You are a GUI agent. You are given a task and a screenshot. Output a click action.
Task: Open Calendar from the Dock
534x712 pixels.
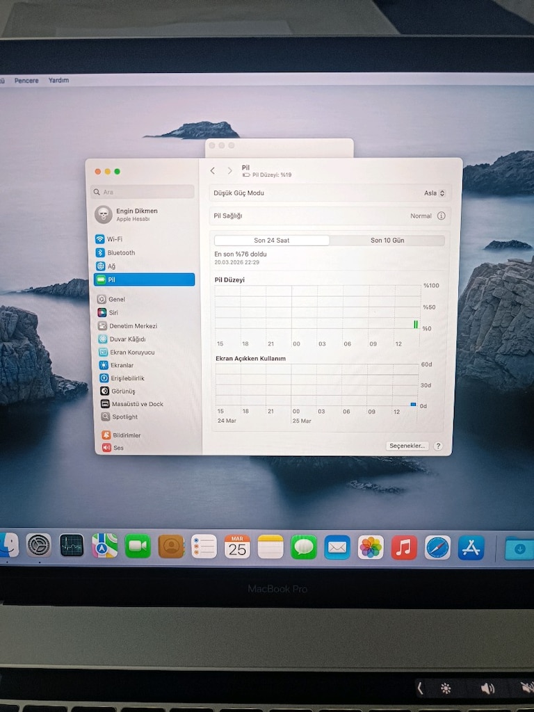click(x=237, y=547)
